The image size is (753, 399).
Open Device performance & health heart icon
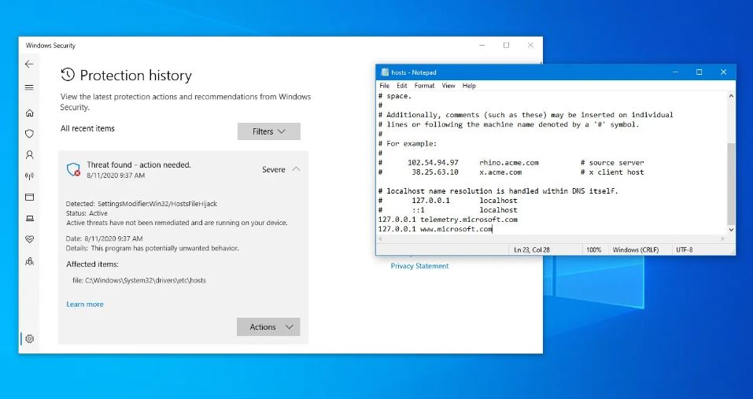(x=29, y=239)
